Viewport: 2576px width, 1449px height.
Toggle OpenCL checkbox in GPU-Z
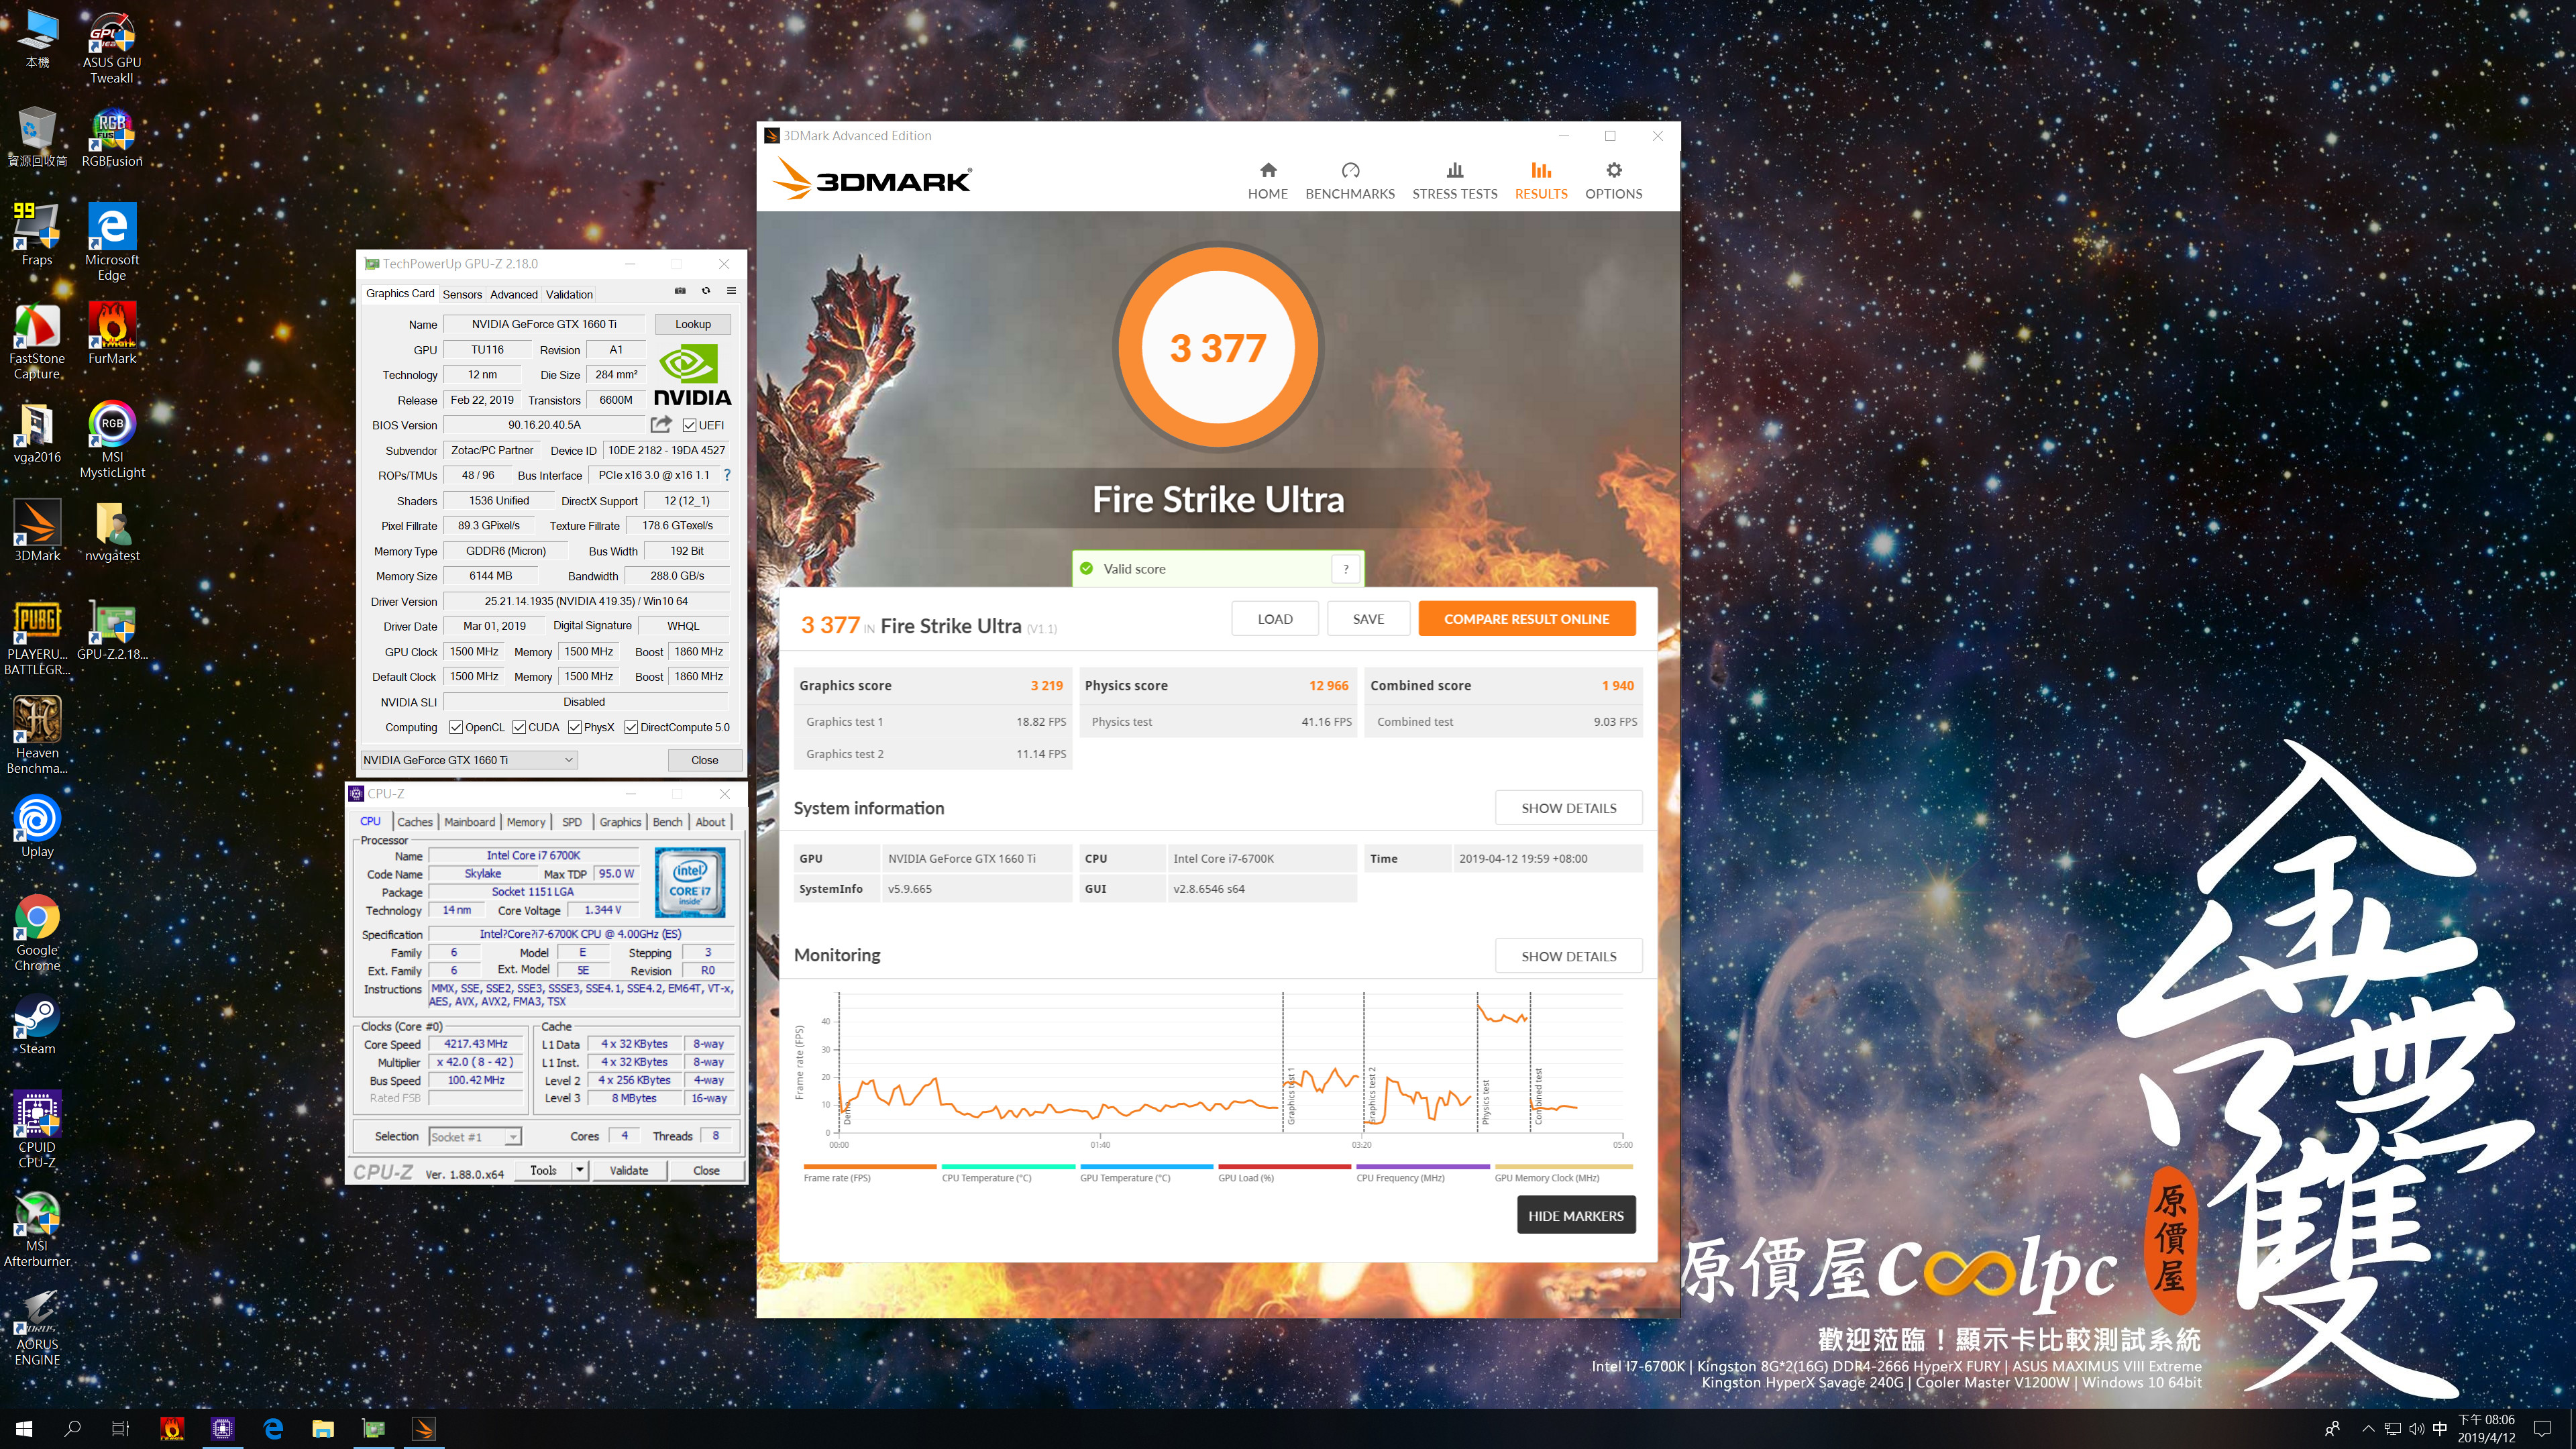coord(456,727)
